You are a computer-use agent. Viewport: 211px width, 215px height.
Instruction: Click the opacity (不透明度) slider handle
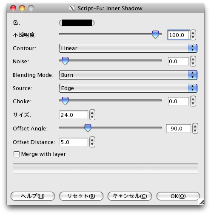155,34
